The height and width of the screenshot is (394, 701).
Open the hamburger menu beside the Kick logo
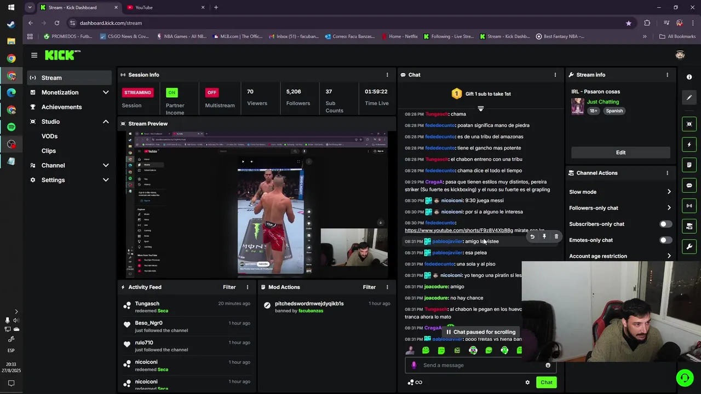(34, 55)
